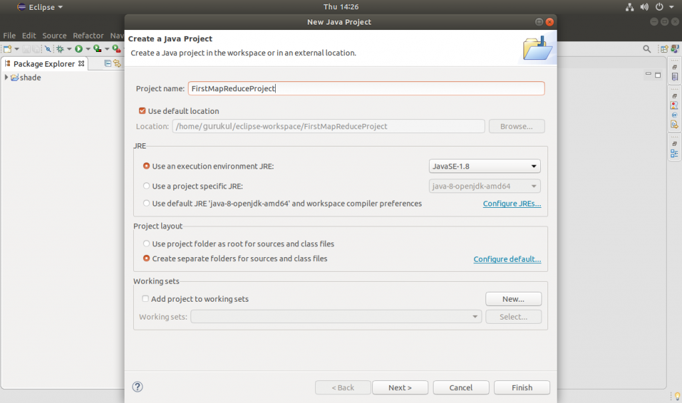This screenshot has height=403, width=682.
Task: Open the New wizard from the toolbar
Action: [x=7, y=49]
